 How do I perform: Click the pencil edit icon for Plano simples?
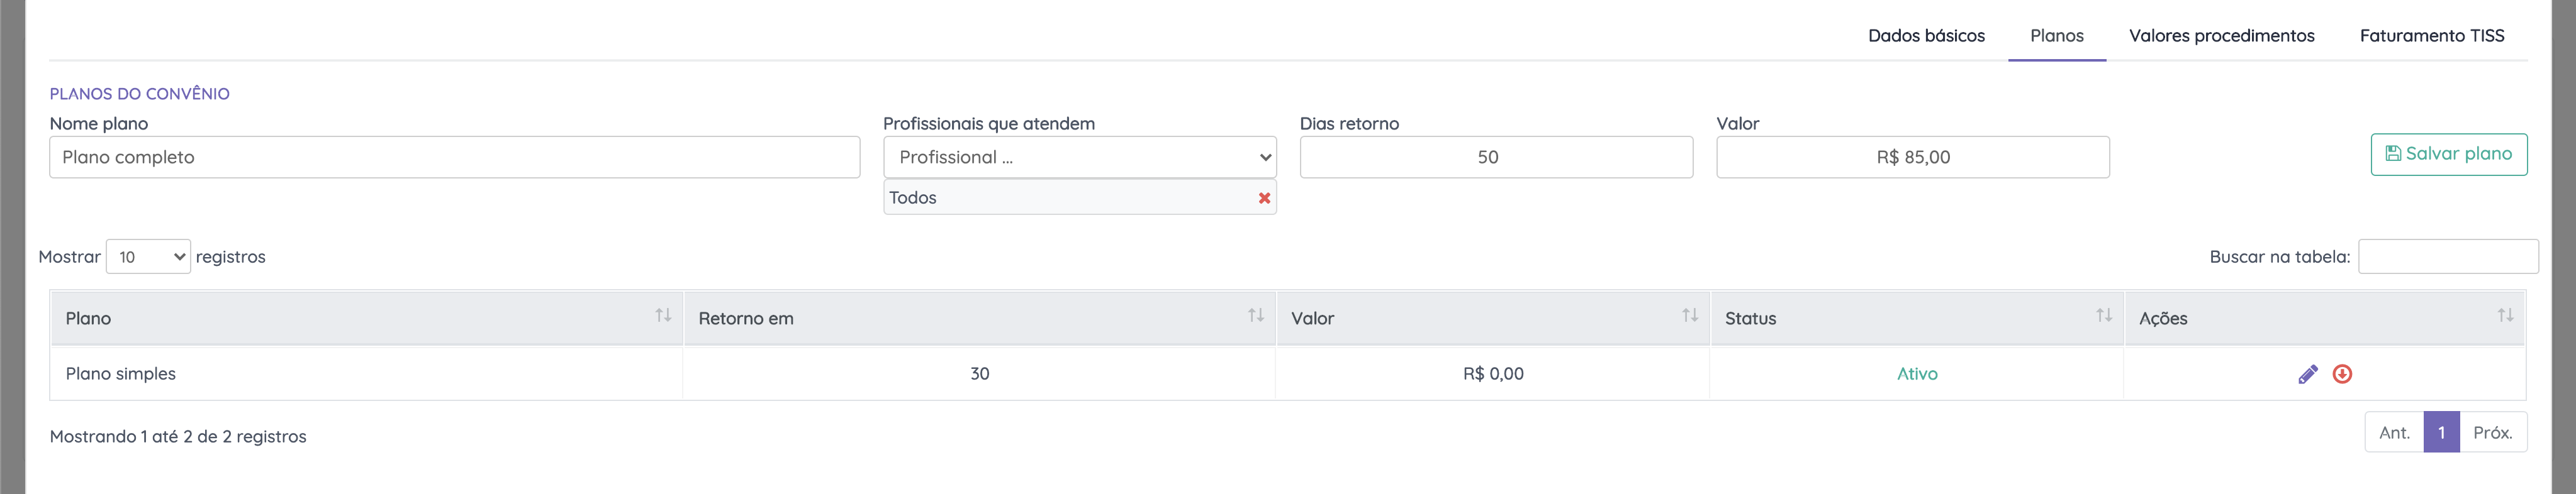coord(2307,374)
